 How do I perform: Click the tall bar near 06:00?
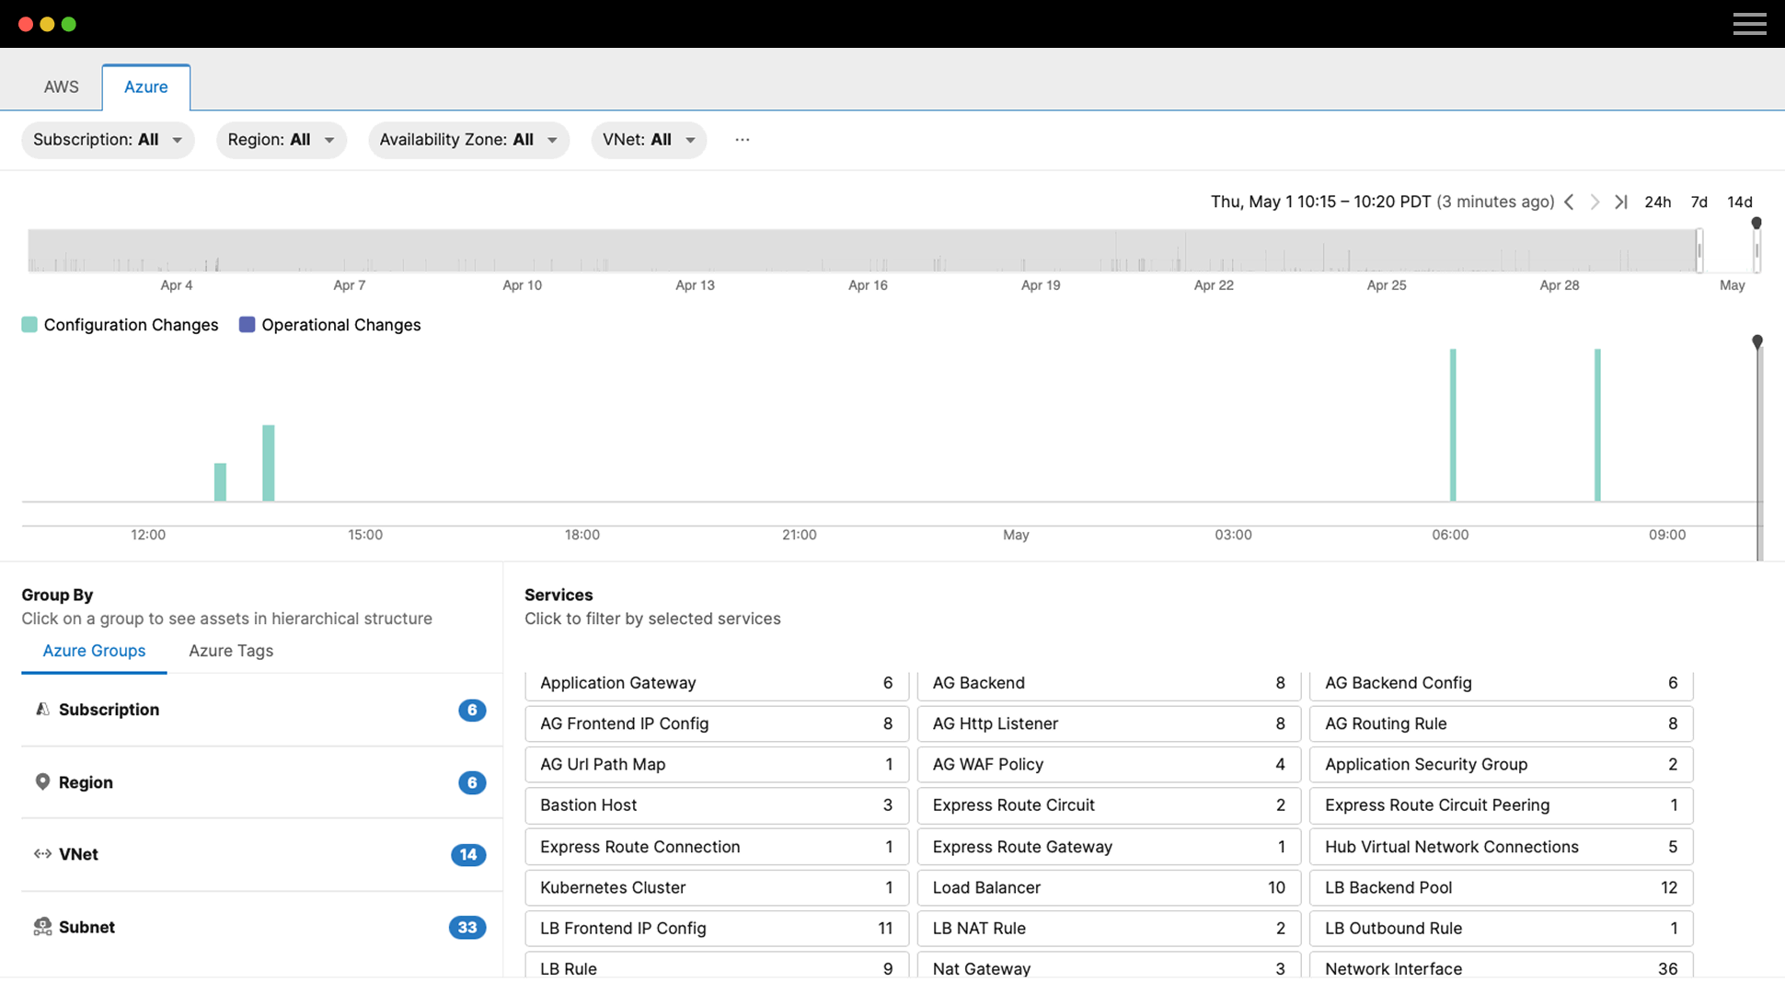(1453, 425)
